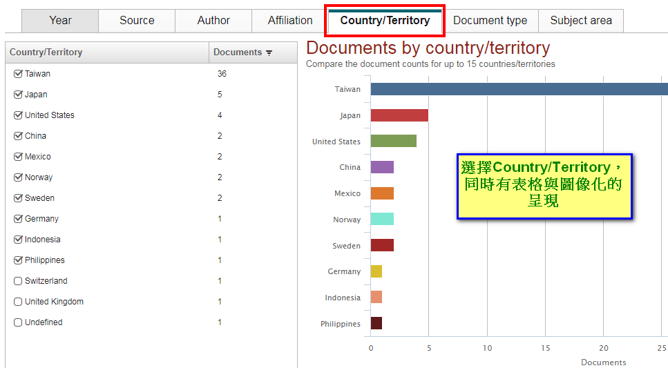Click the Taiwan bar in the chart
Viewport: 668px width, 368px height.
(x=519, y=89)
